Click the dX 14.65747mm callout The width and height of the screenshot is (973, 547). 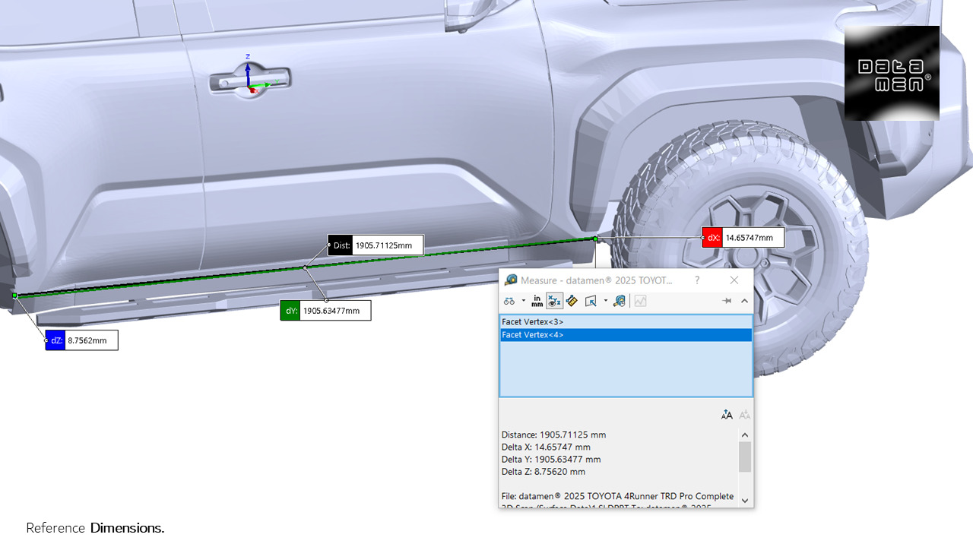(743, 238)
